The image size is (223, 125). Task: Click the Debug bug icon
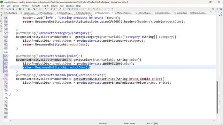pyautogui.click(x=23, y=9)
